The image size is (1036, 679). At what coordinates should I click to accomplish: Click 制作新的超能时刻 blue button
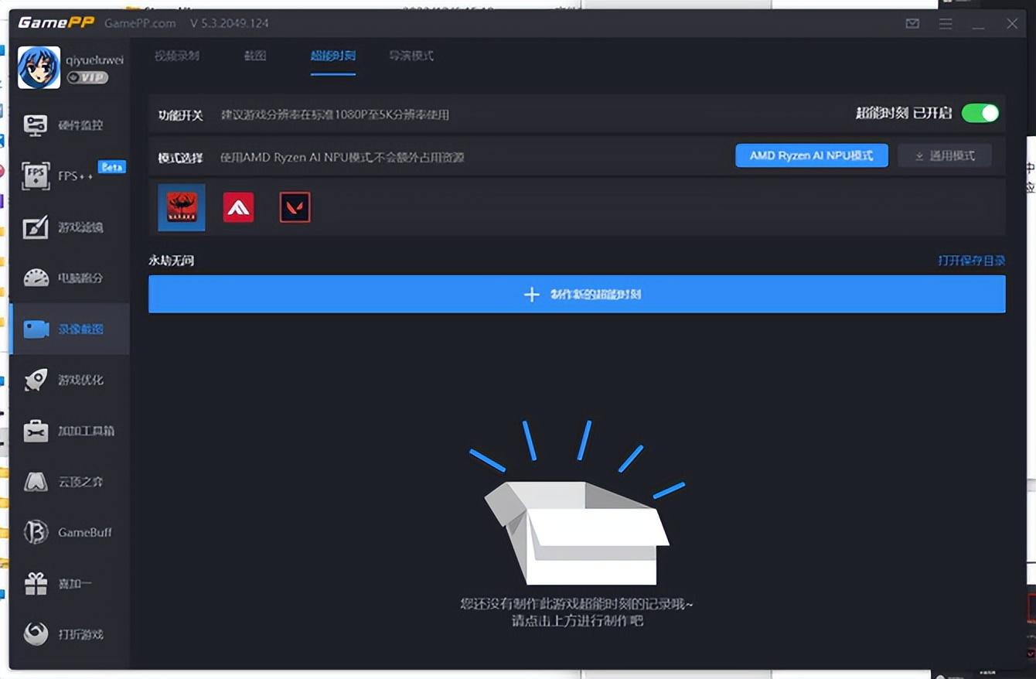[x=577, y=295]
